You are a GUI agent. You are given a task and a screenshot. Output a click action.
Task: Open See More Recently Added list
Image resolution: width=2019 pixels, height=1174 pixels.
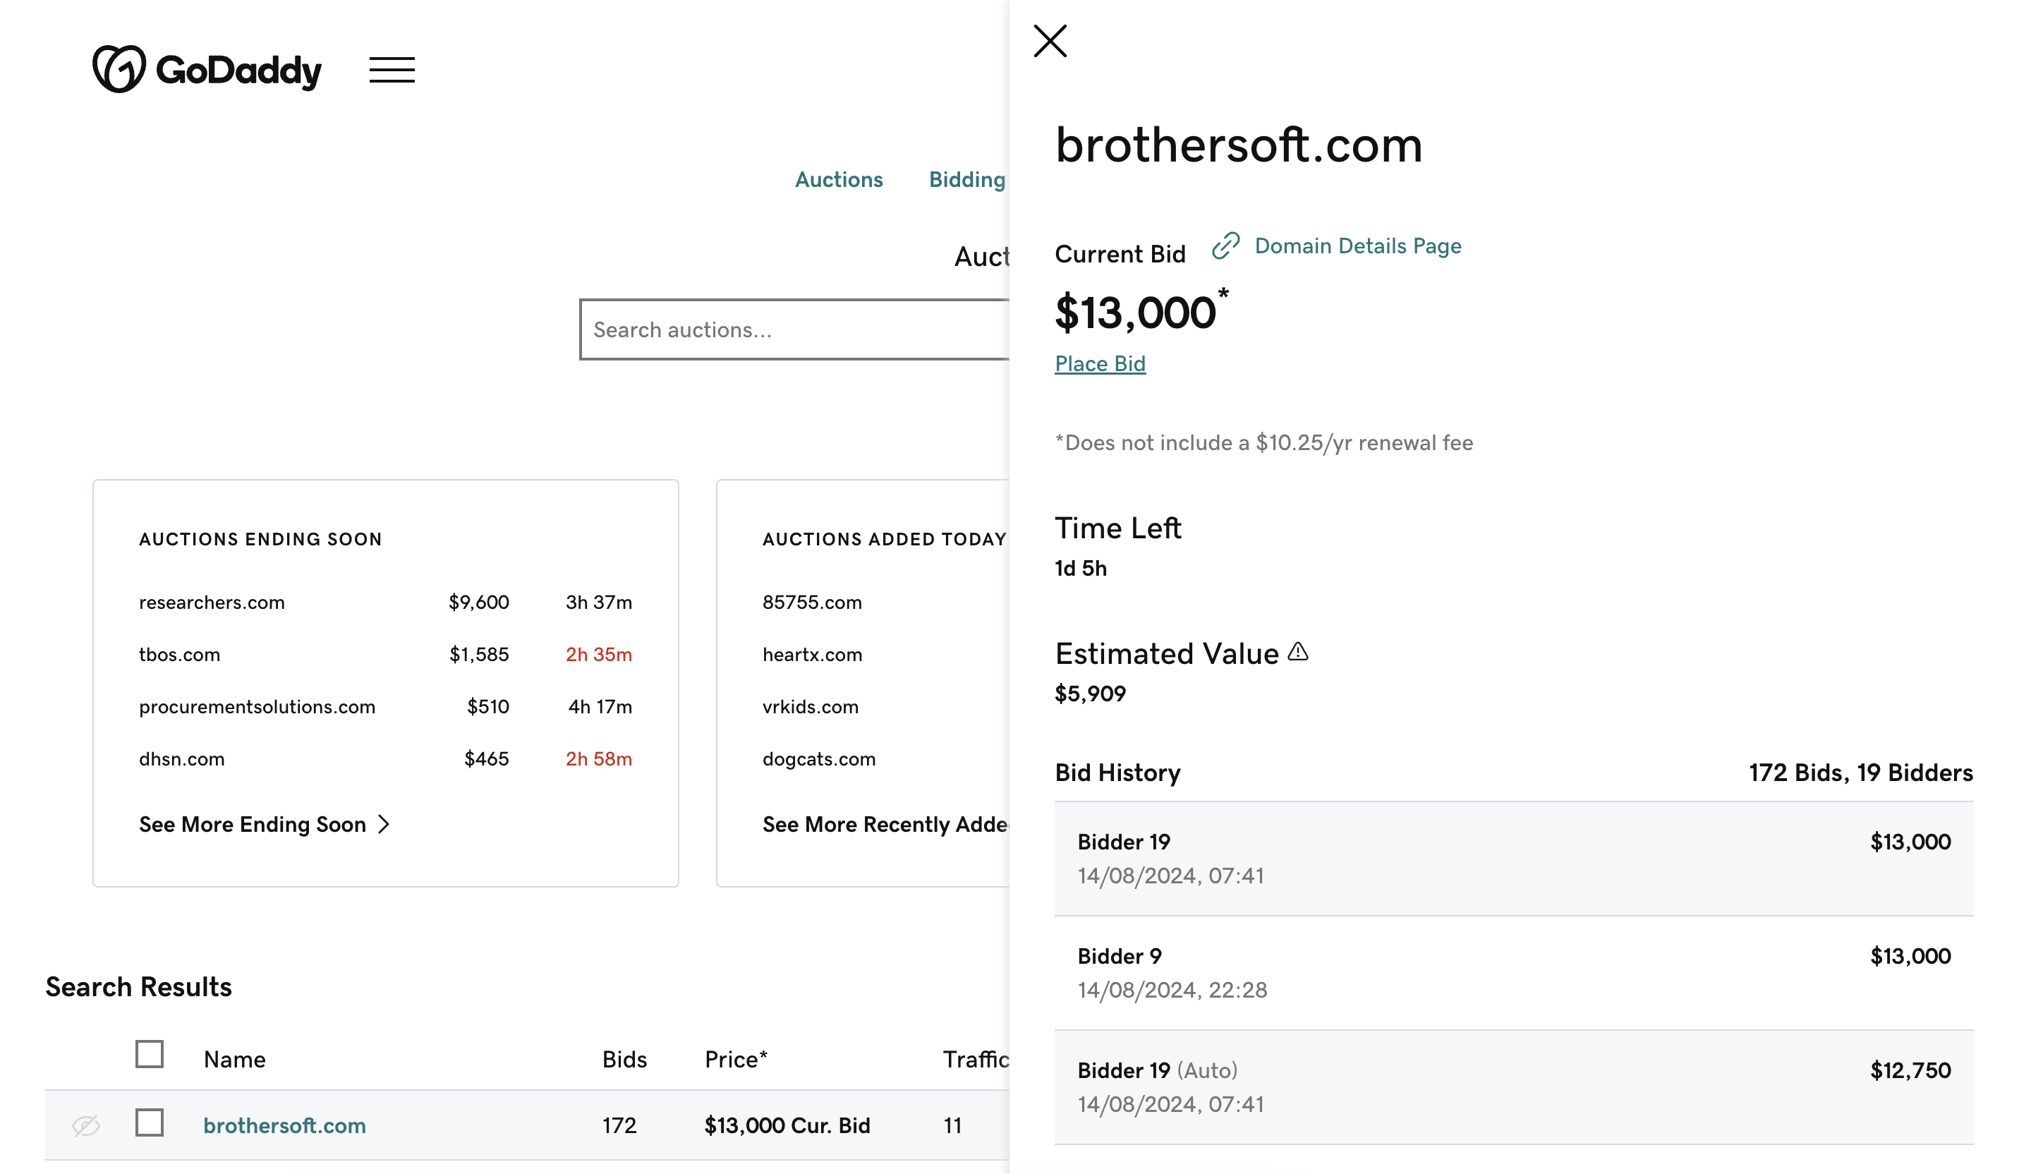[885, 824]
